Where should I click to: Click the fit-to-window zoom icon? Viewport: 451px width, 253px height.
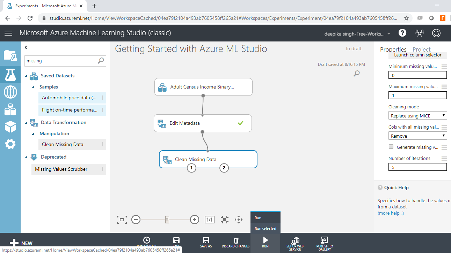point(122,220)
